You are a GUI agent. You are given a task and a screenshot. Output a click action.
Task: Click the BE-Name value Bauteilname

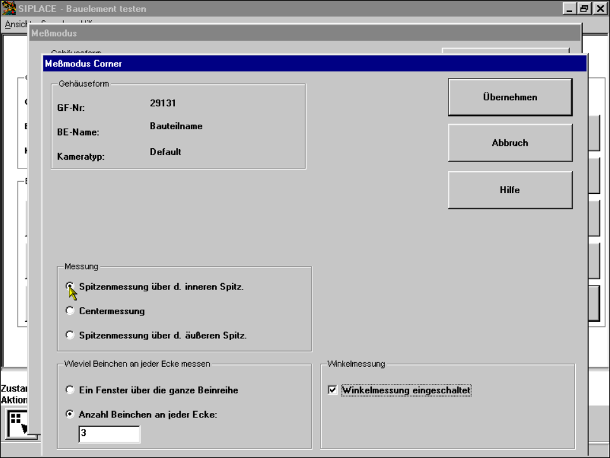176,126
